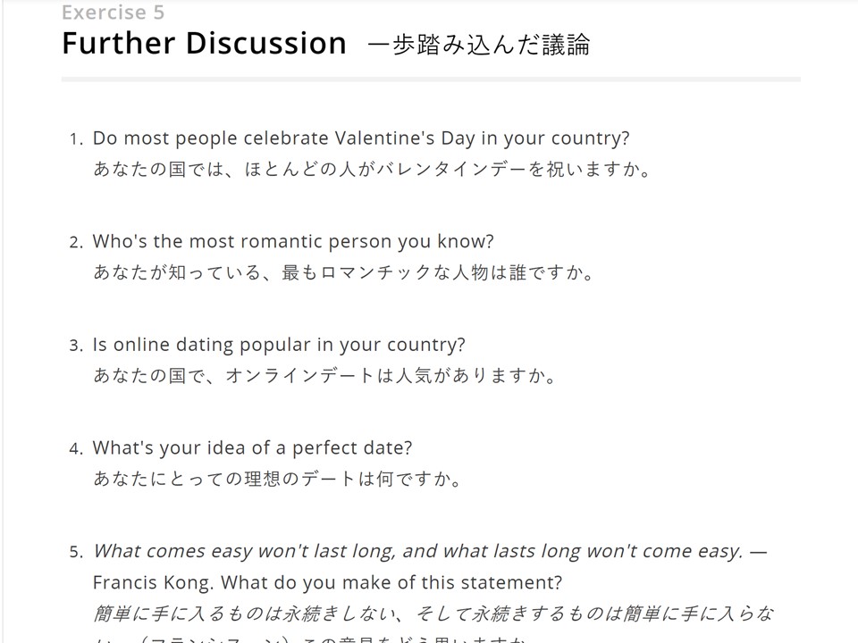The image size is (858, 643).
Task: Click the list number 2 marker
Action: [x=76, y=243]
